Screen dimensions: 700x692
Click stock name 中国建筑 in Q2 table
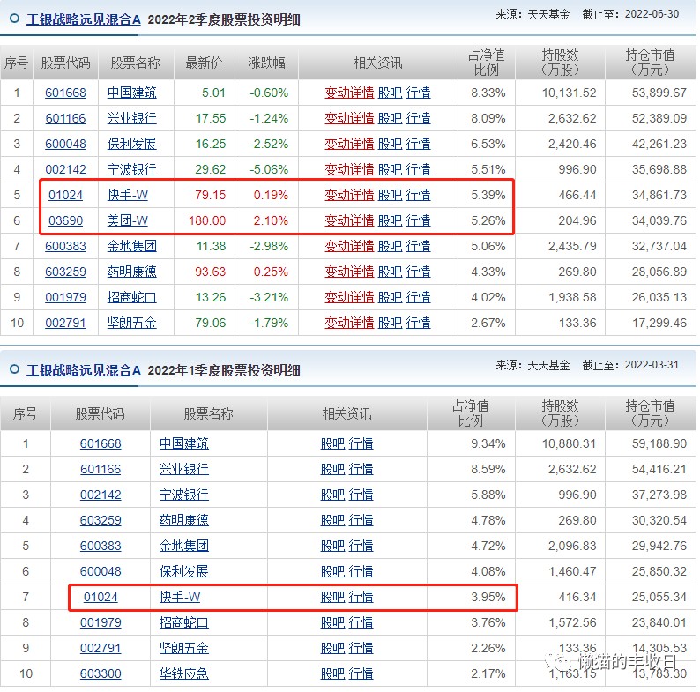click(x=131, y=93)
